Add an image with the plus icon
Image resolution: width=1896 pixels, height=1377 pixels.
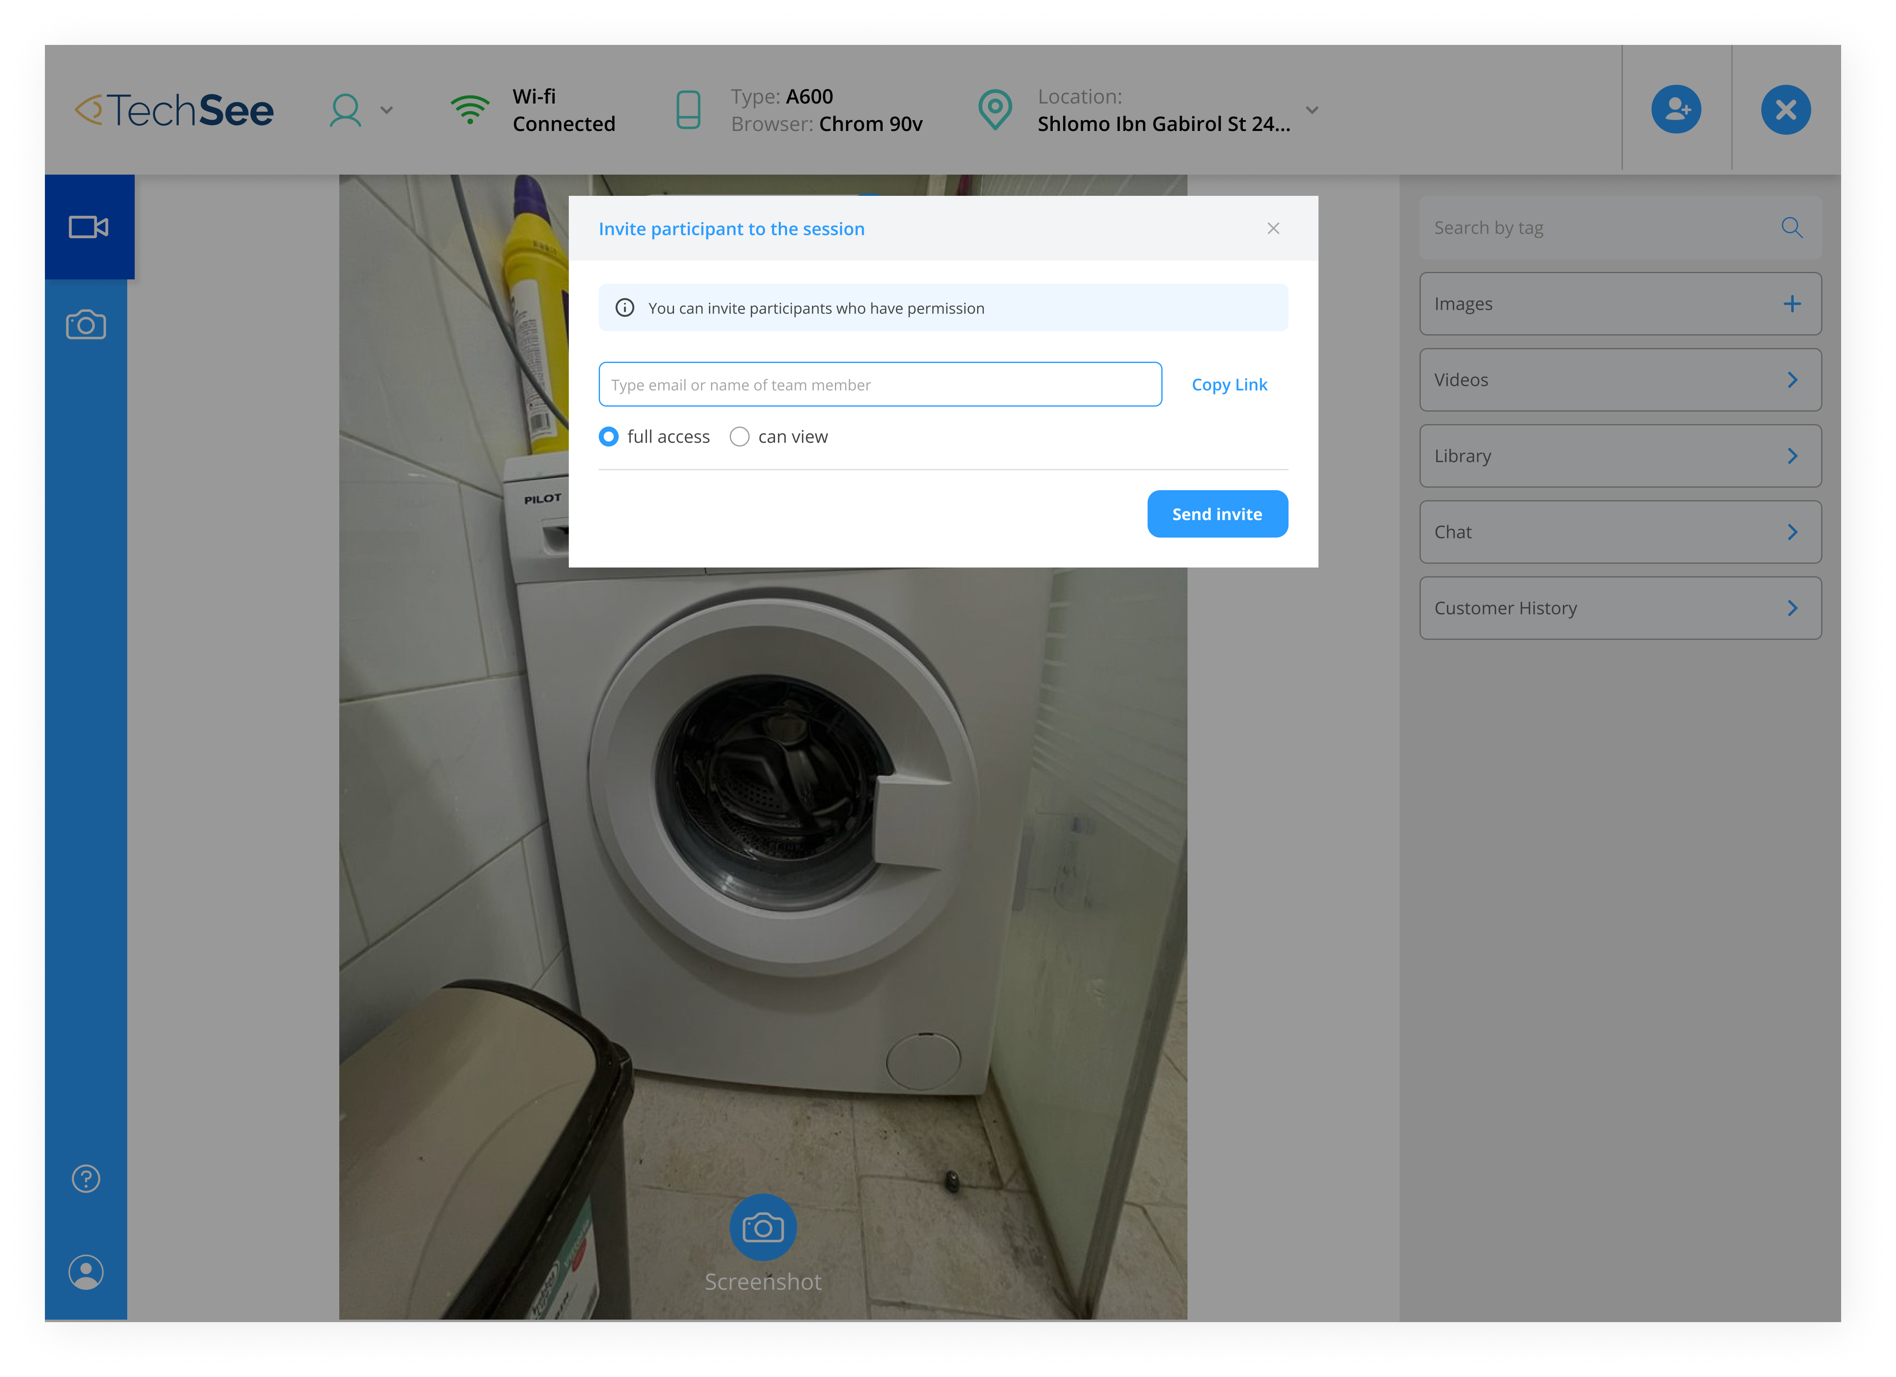coord(1792,304)
